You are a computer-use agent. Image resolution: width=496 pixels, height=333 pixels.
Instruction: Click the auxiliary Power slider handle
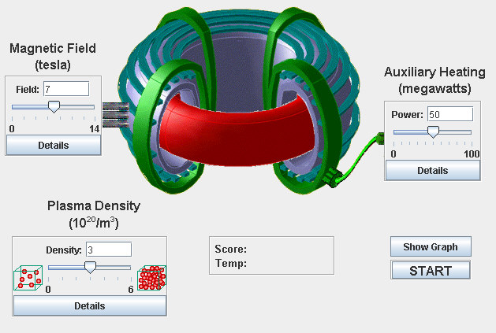tap(433, 131)
